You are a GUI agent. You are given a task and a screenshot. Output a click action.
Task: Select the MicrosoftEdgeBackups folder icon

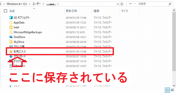pos(11,32)
